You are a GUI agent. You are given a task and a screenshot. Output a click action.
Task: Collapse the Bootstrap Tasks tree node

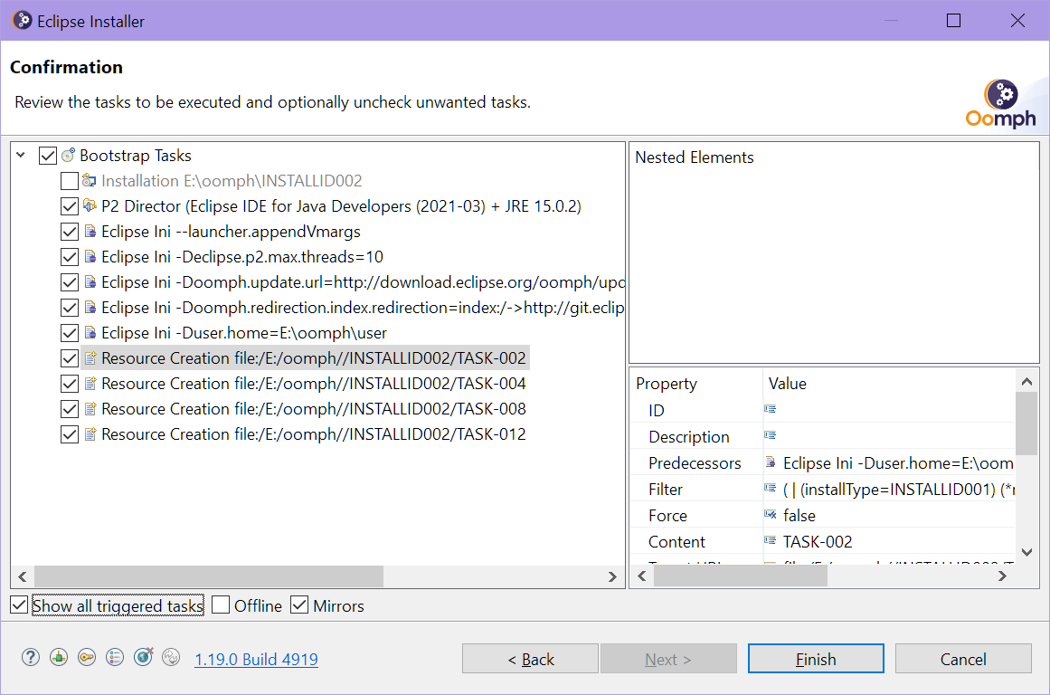pos(21,156)
